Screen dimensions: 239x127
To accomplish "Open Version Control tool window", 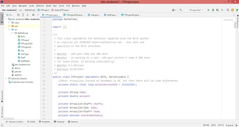I will [x=14, y=122].
